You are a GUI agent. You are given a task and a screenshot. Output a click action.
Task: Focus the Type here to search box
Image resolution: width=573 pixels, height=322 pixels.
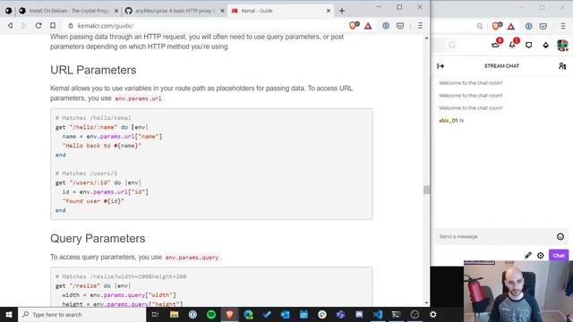click(81, 314)
